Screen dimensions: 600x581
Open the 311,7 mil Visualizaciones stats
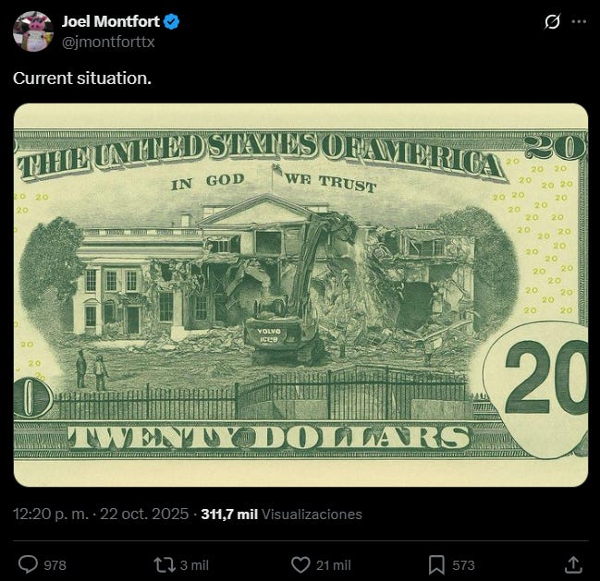click(282, 514)
